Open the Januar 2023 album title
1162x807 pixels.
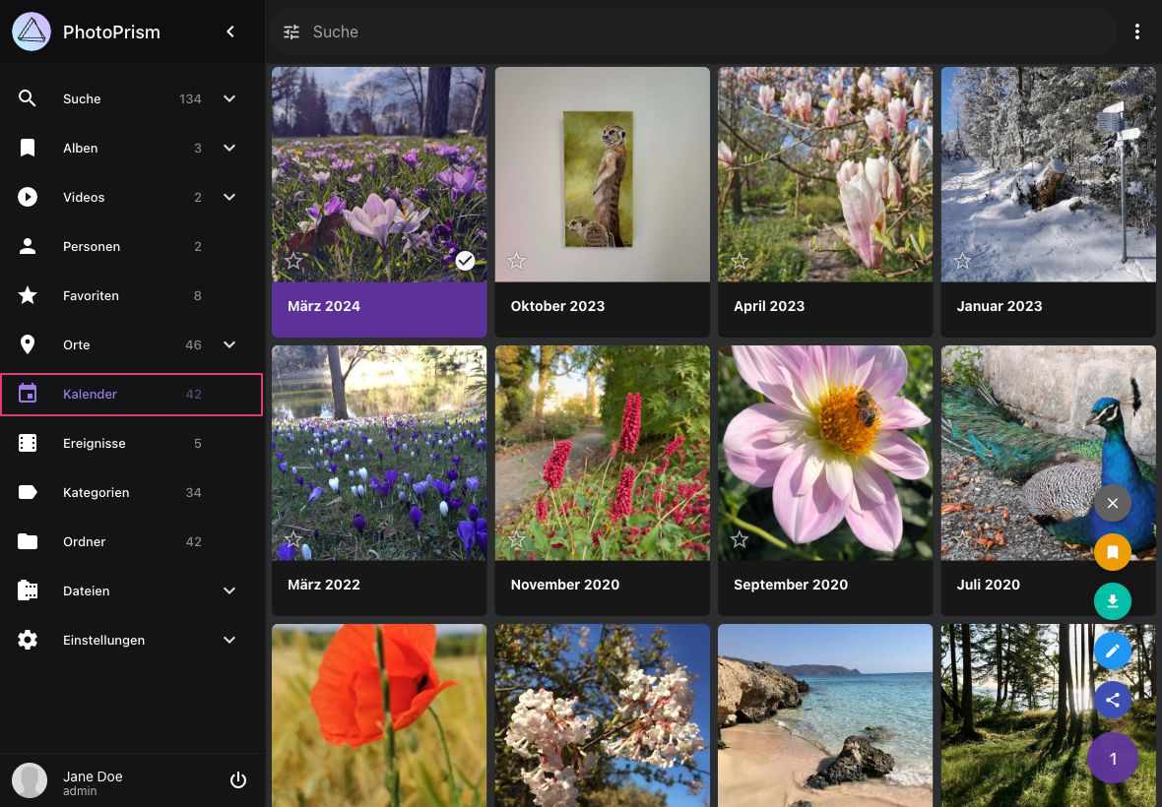coord(999,306)
